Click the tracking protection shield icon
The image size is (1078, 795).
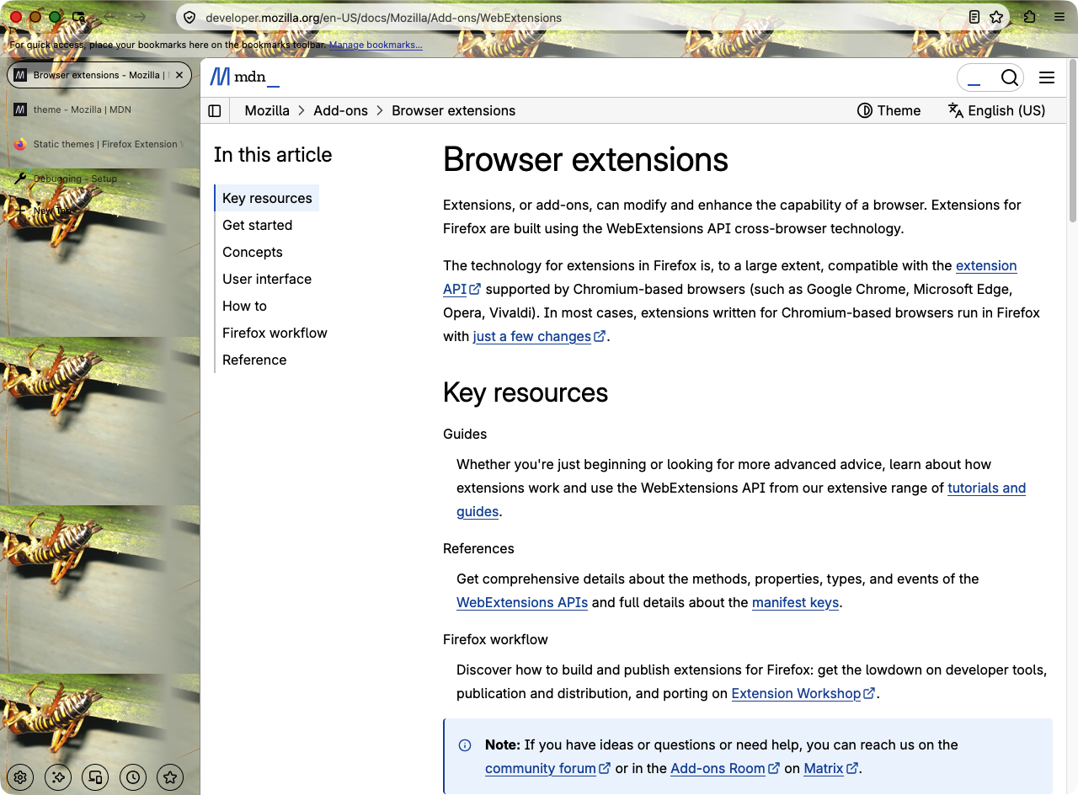tap(189, 17)
